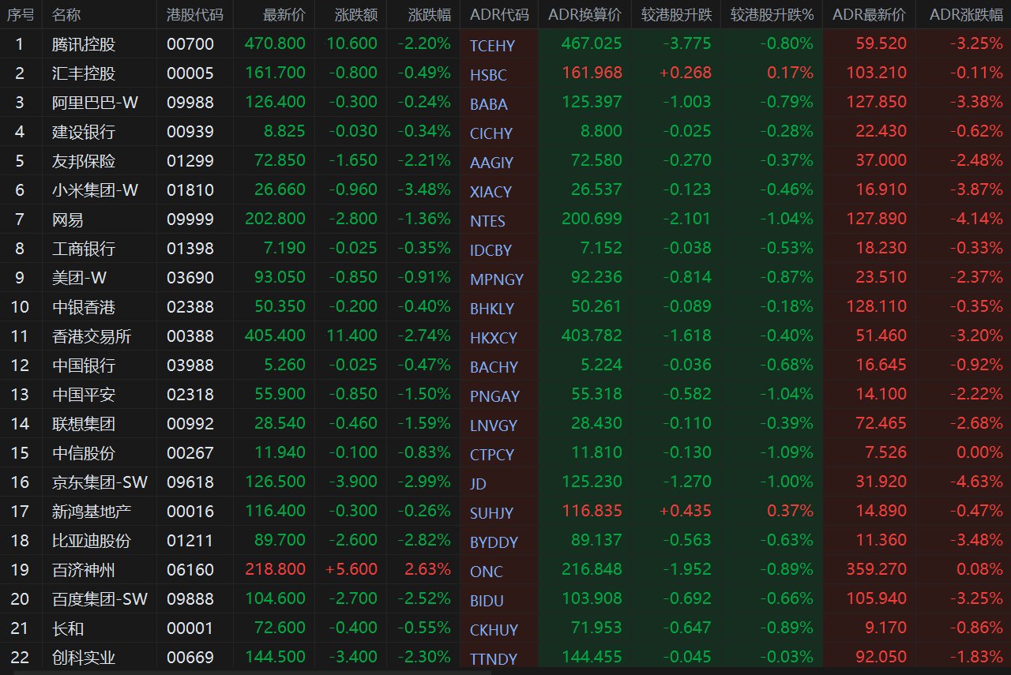1011x675 pixels.
Task: Click the HK stock code 09988
Action: coord(190,102)
